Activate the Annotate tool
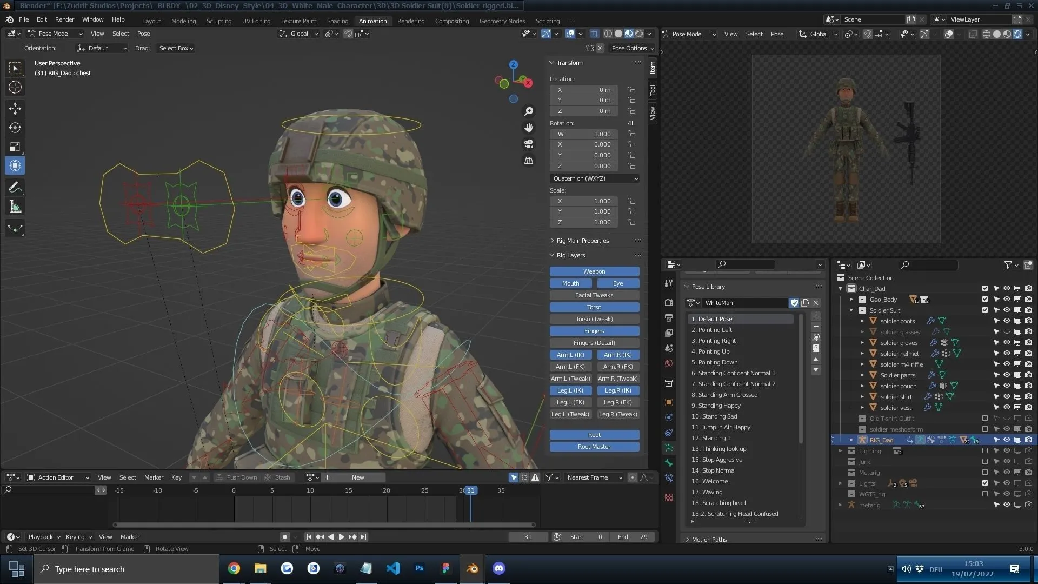The height and width of the screenshot is (584, 1038). [15, 187]
